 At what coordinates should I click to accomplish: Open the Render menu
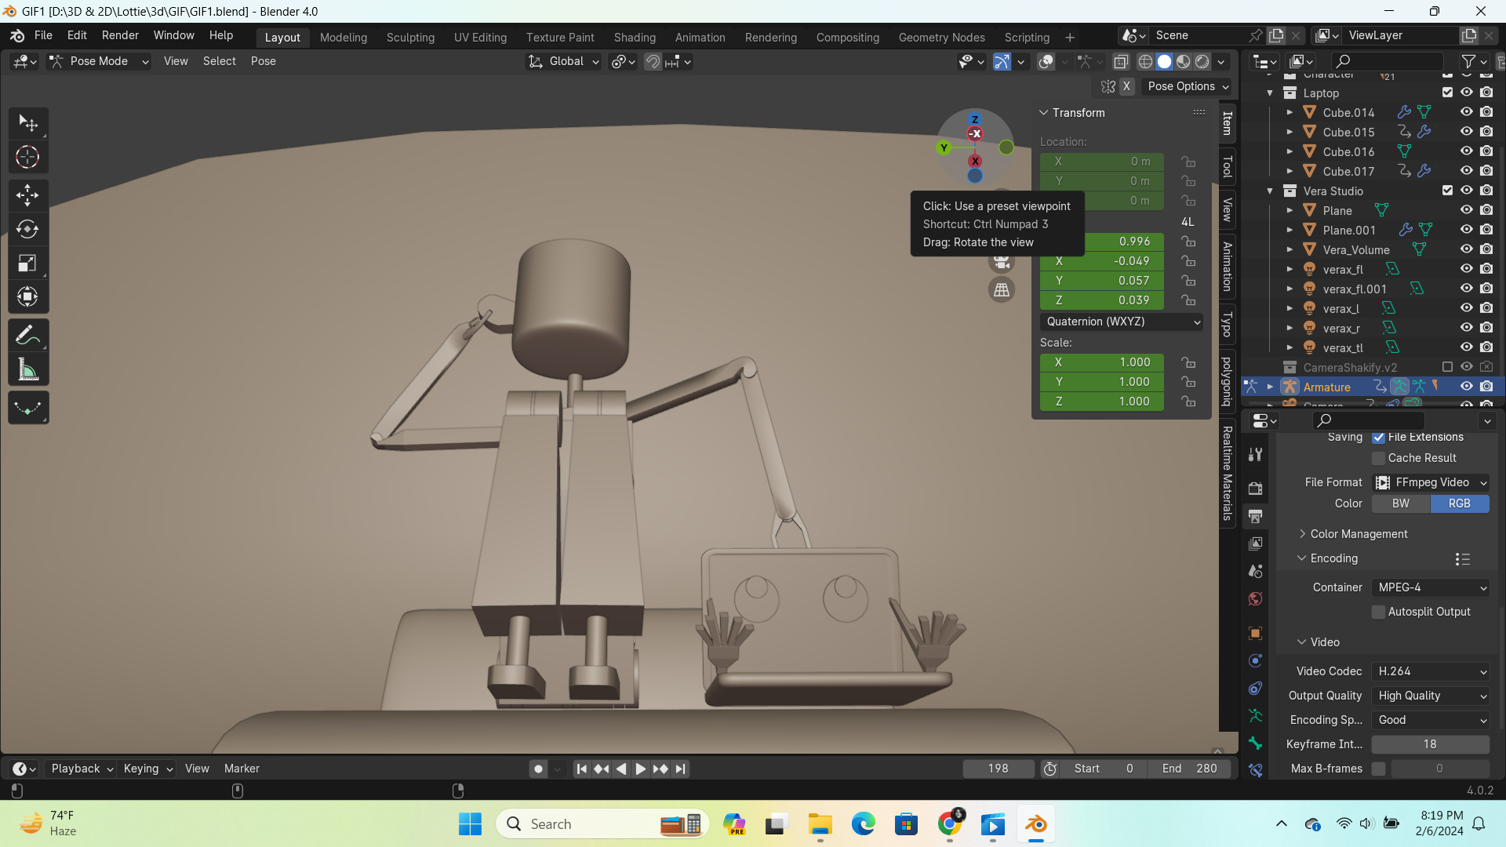click(x=120, y=35)
